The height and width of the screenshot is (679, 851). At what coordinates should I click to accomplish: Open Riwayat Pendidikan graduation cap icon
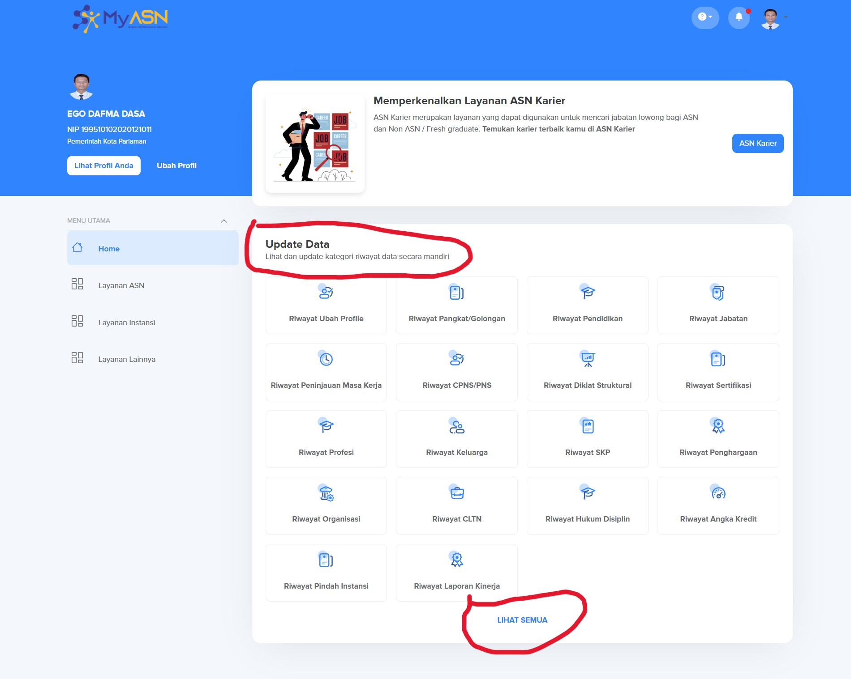(587, 292)
